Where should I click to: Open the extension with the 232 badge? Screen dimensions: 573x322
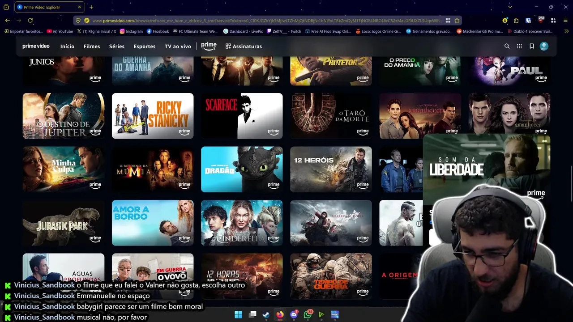click(x=540, y=20)
